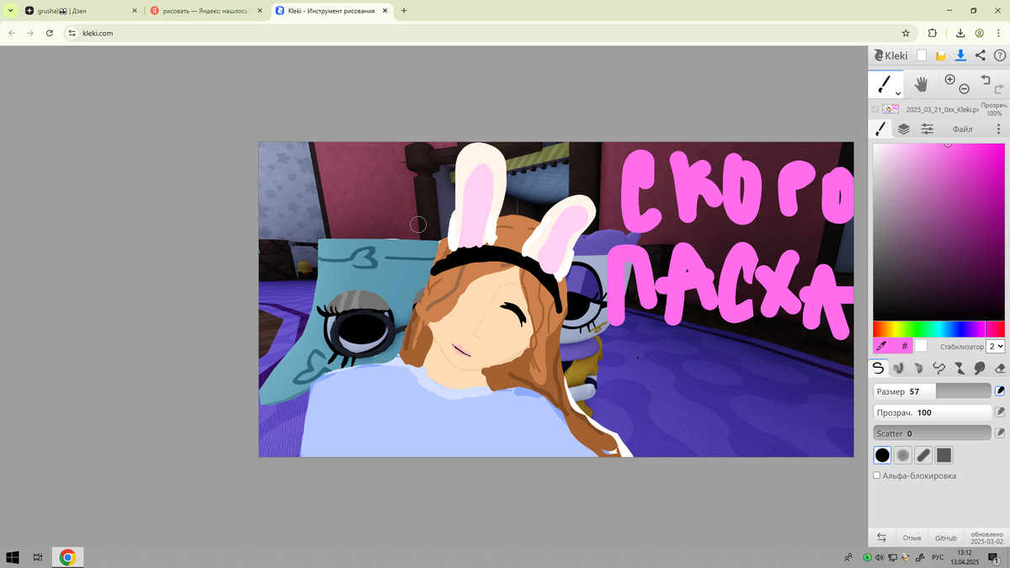Open the GitHub link
Viewport: 1010px width, 568px height.
pos(945,538)
